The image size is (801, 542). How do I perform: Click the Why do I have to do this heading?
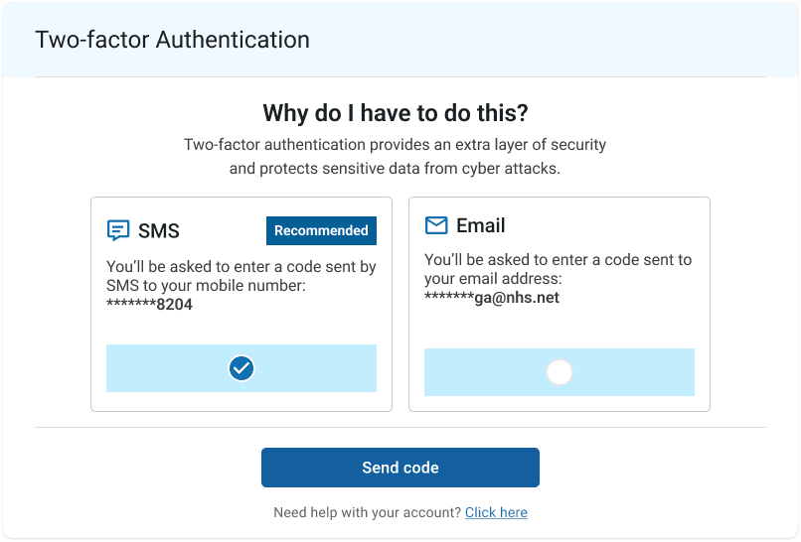pyautogui.click(x=396, y=113)
